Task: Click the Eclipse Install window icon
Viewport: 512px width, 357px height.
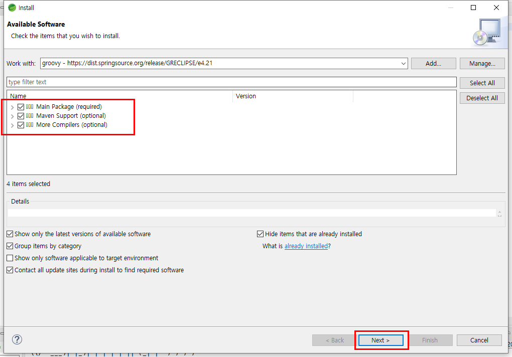Action: click(x=12, y=8)
